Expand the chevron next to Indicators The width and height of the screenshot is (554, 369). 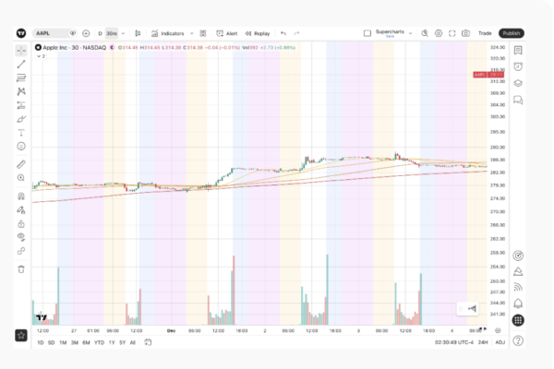coord(191,33)
